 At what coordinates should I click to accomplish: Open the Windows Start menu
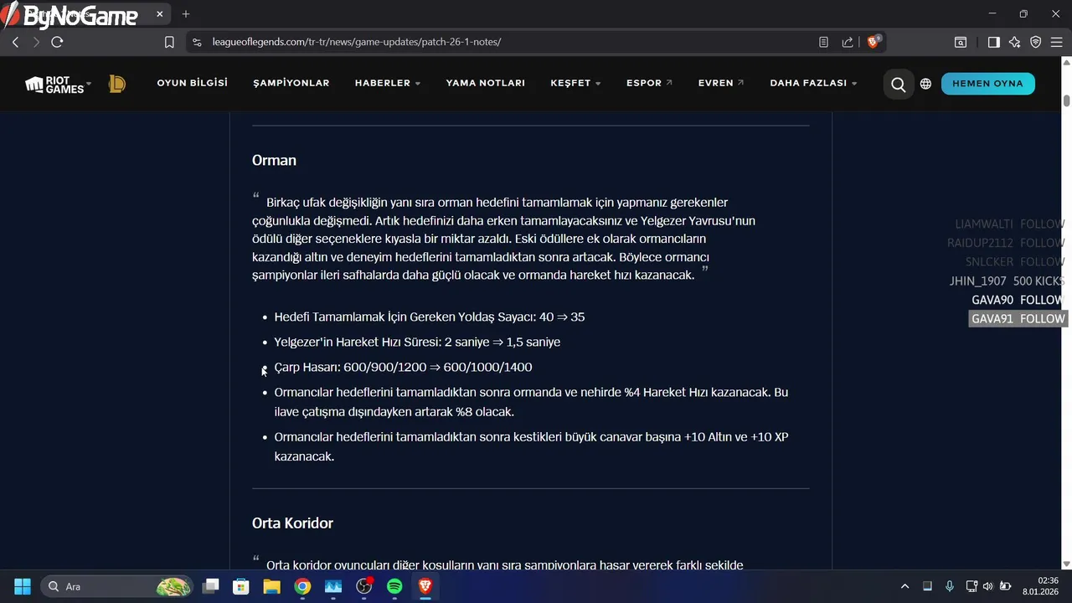click(23, 586)
